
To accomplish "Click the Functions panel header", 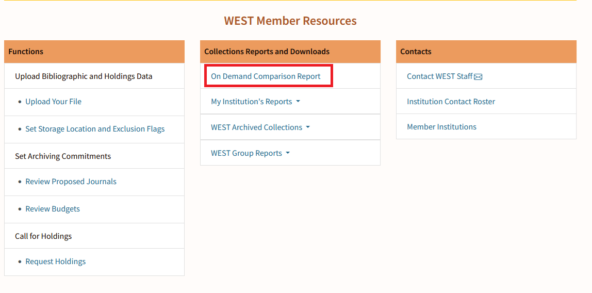I will (94, 52).
